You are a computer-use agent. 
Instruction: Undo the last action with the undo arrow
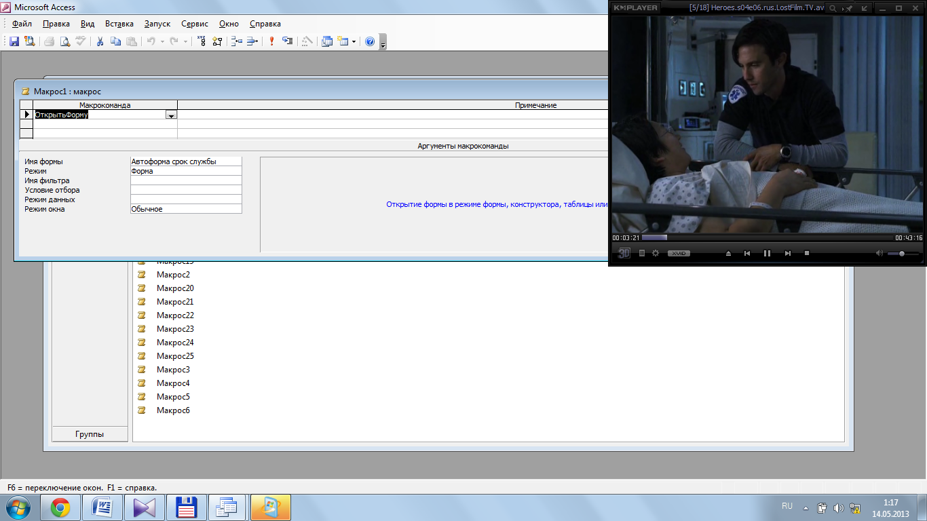click(151, 41)
